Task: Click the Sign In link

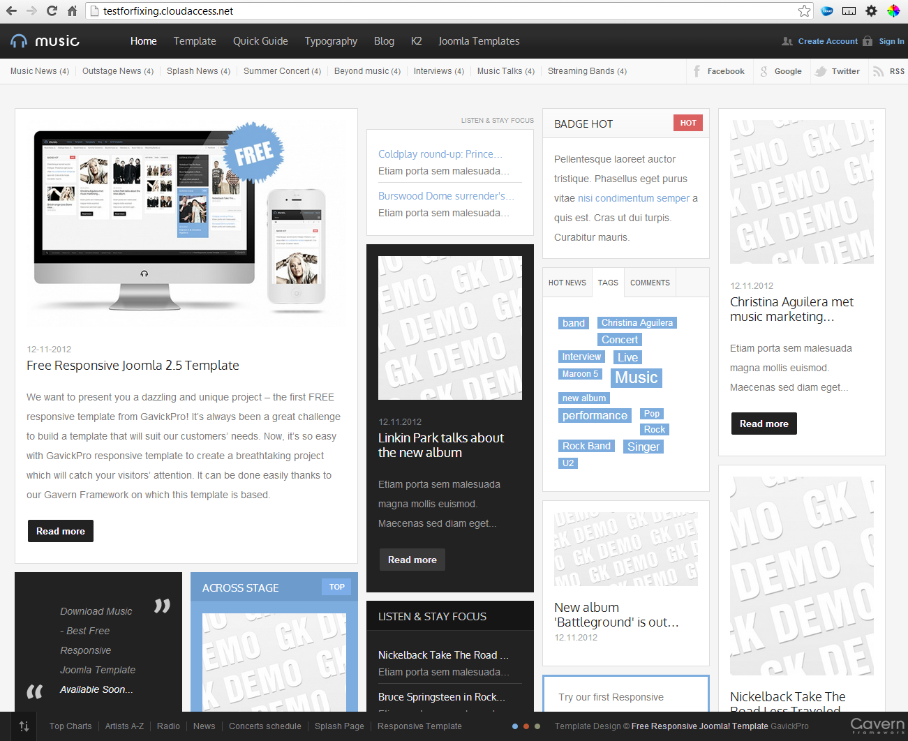Action: point(891,41)
